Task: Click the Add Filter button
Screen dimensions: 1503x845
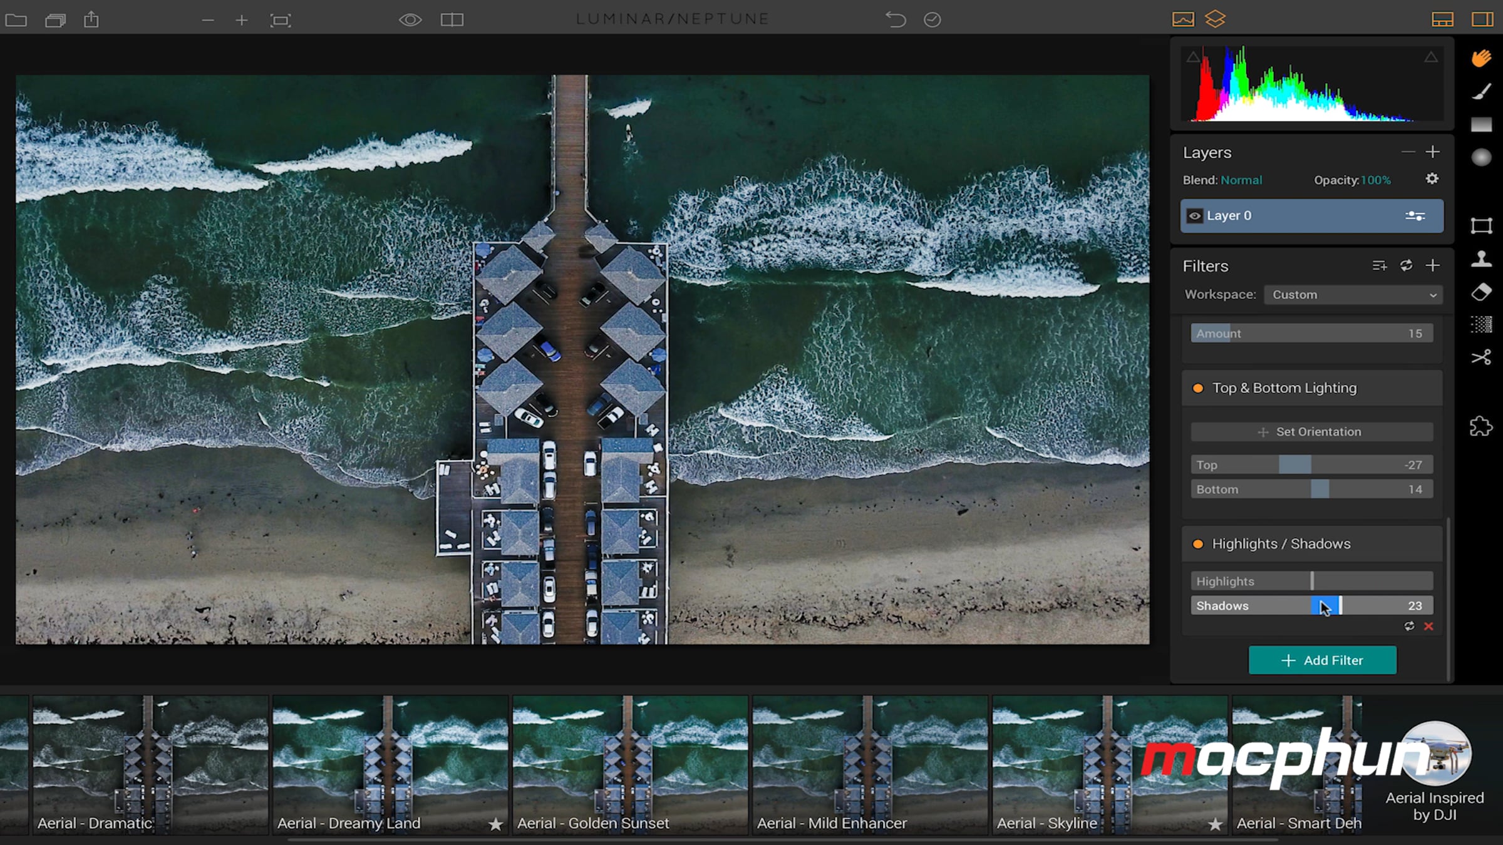Action: pos(1322,660)
